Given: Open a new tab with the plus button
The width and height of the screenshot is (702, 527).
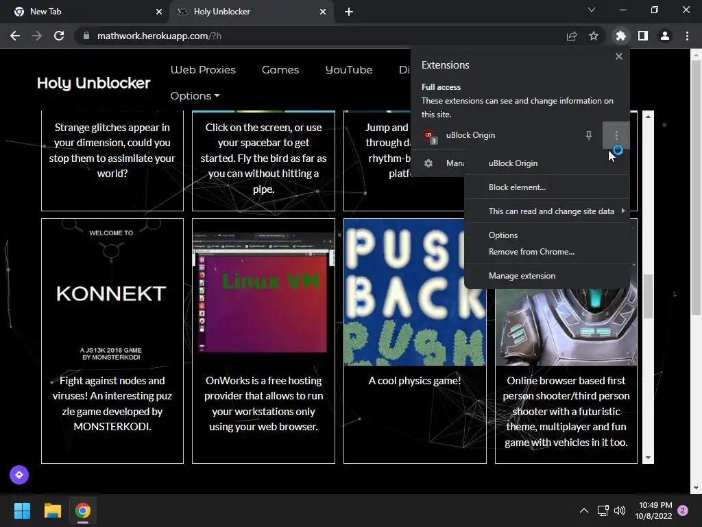Looking at the screenshot, I should pos(349,12).
